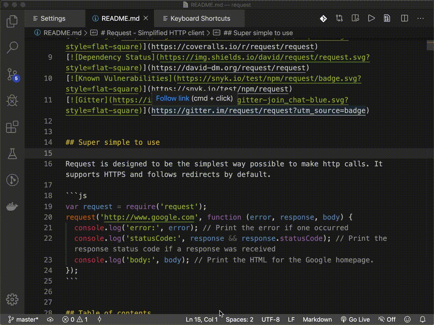The width and height of the screenshot is (434, 325).
Task: Click 'Request is designed to be the simplest' paragraph
Action: click(224, 169)
